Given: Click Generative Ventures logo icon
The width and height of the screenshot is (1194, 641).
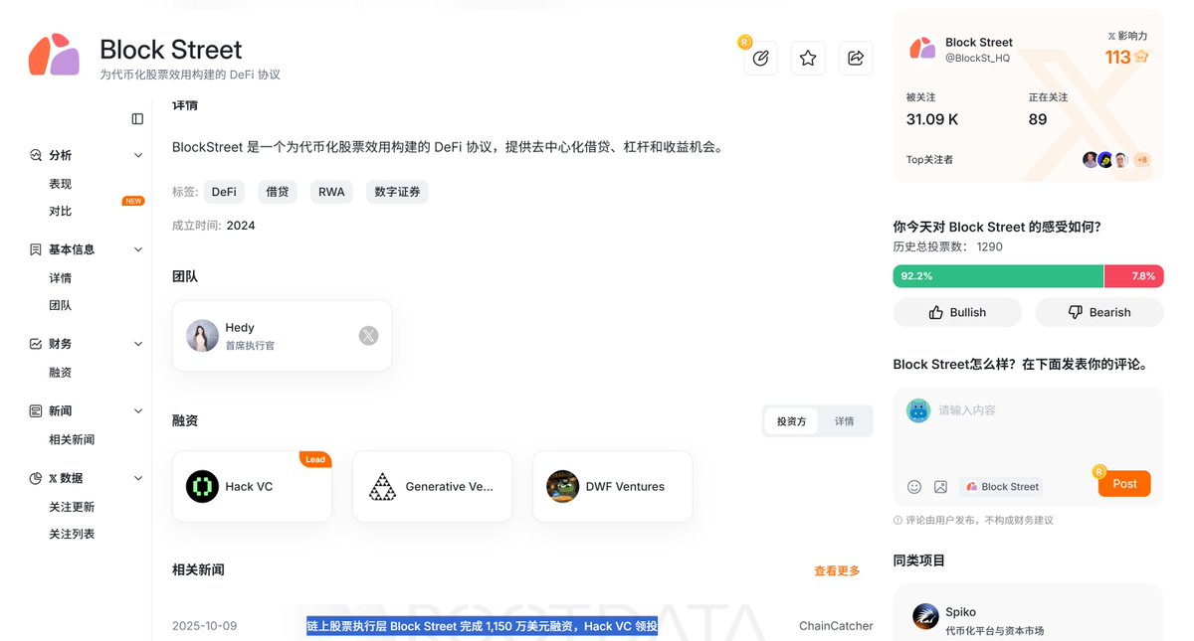Looking at the screenshot, I should click(382, 486).
